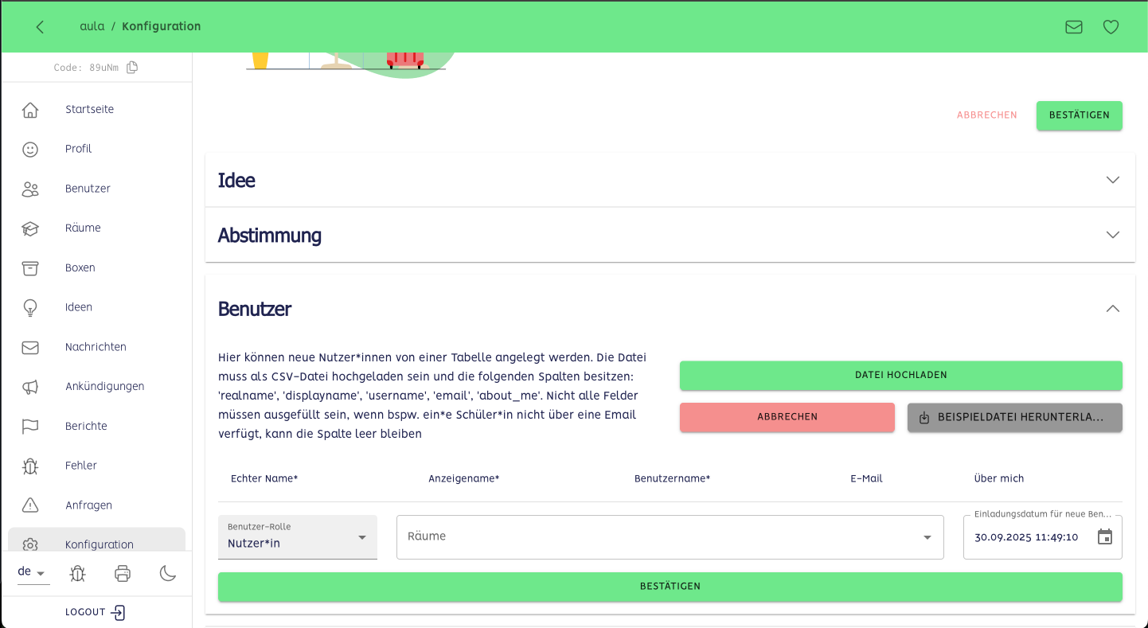
Task: Click the printer icon in sidebar footer
Action: 123,573
